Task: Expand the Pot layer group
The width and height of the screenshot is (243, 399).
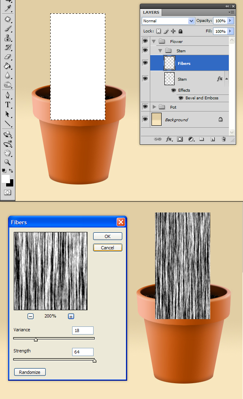Action: 154,107
